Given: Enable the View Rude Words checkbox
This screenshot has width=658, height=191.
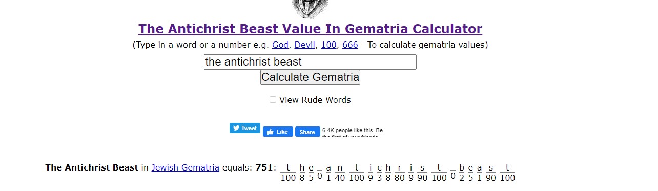Looking at the screenshot, I should pyautogui.click(x=273, y=100).
